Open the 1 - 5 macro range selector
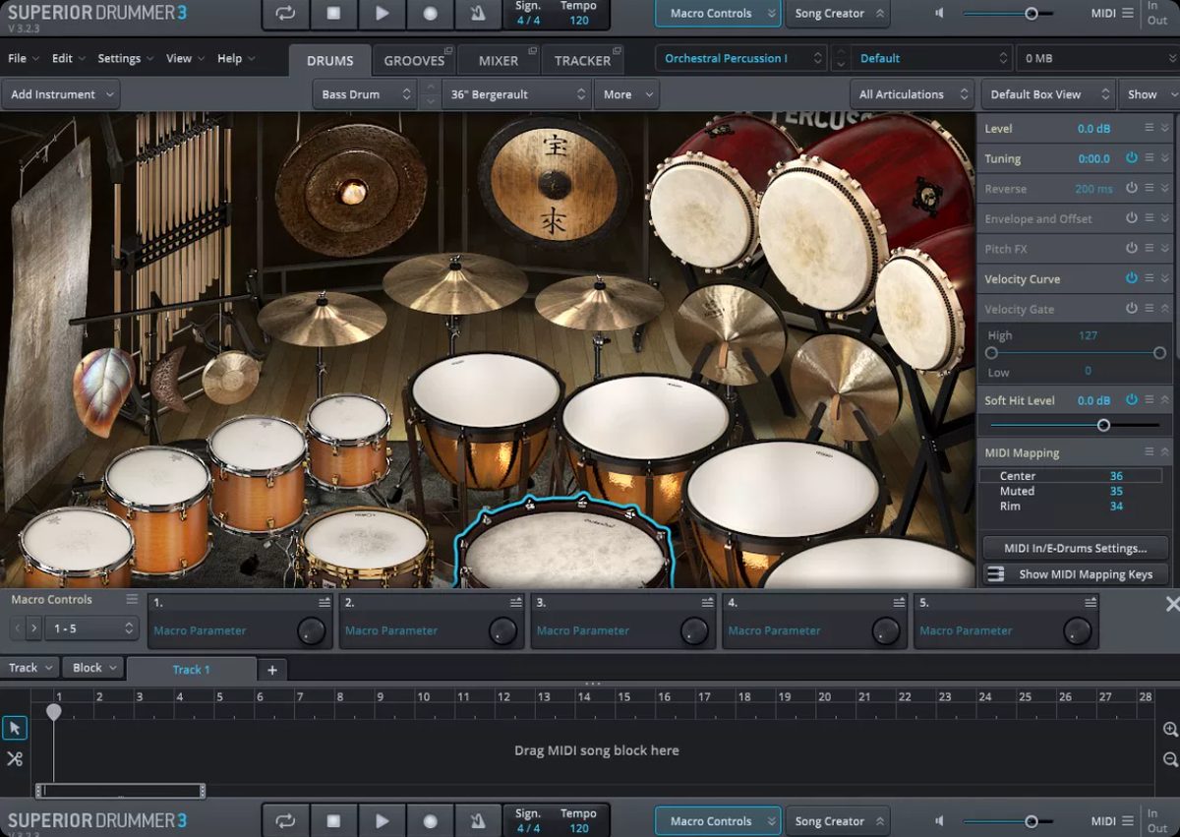Screen dimensions: 1180x837 [x=92, y=628]
